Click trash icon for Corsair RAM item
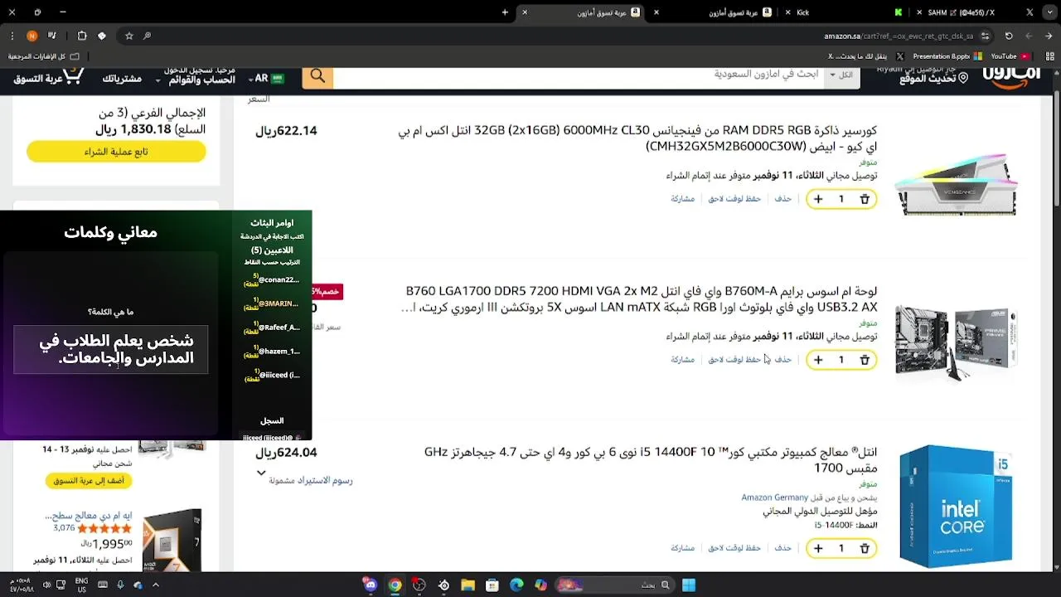Screen dimensions: 1061x597 point(865,199)
